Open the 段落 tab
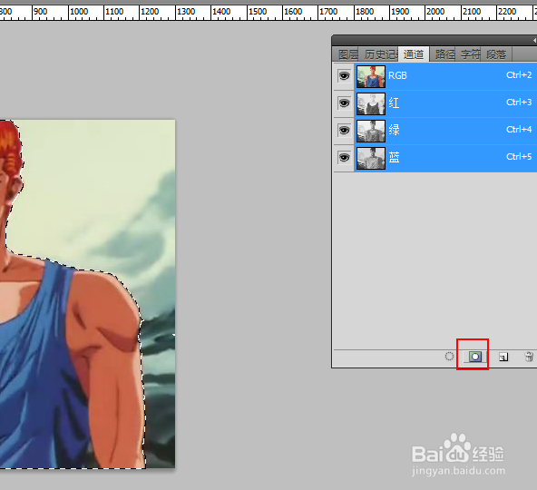537x490 pixels. (x=496, y=54)
